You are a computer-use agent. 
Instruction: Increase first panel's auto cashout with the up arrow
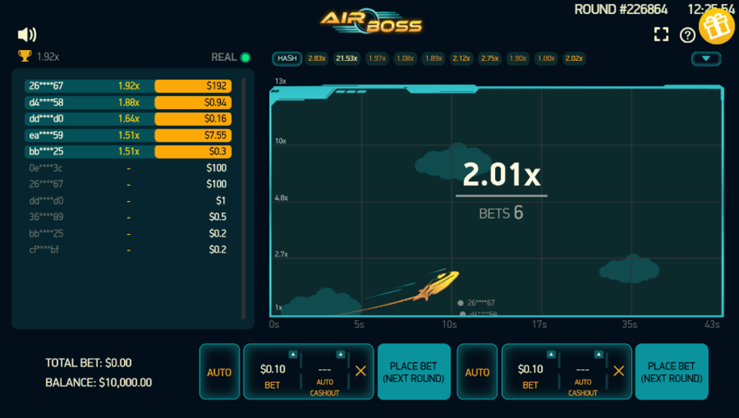(340, 354)
